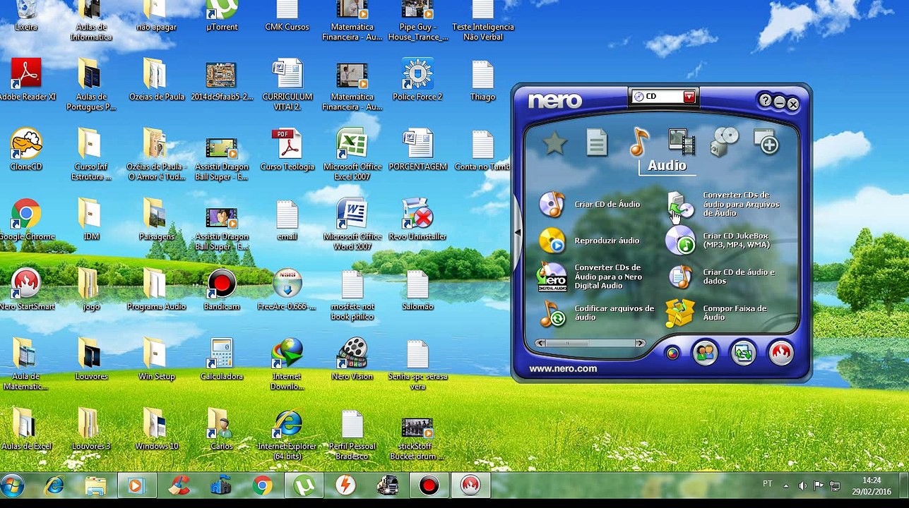This screenshot has width=909, height=508.
Task: Click the red Nero flame button
Action: 781,352
